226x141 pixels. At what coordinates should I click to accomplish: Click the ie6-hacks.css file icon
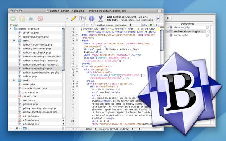[20, 120]
